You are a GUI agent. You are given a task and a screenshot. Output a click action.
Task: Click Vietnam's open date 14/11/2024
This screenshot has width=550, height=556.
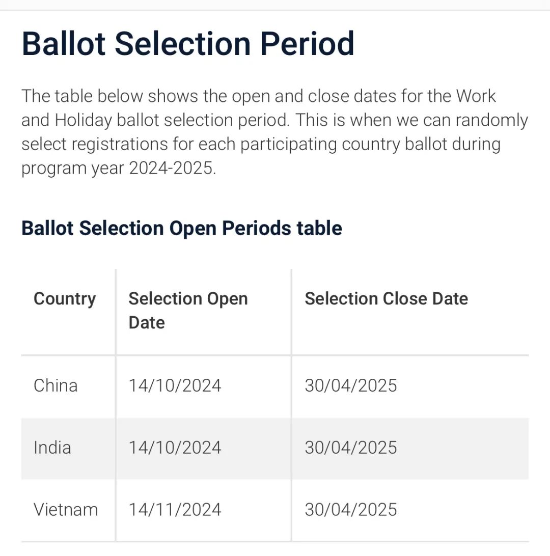point(175,510)
